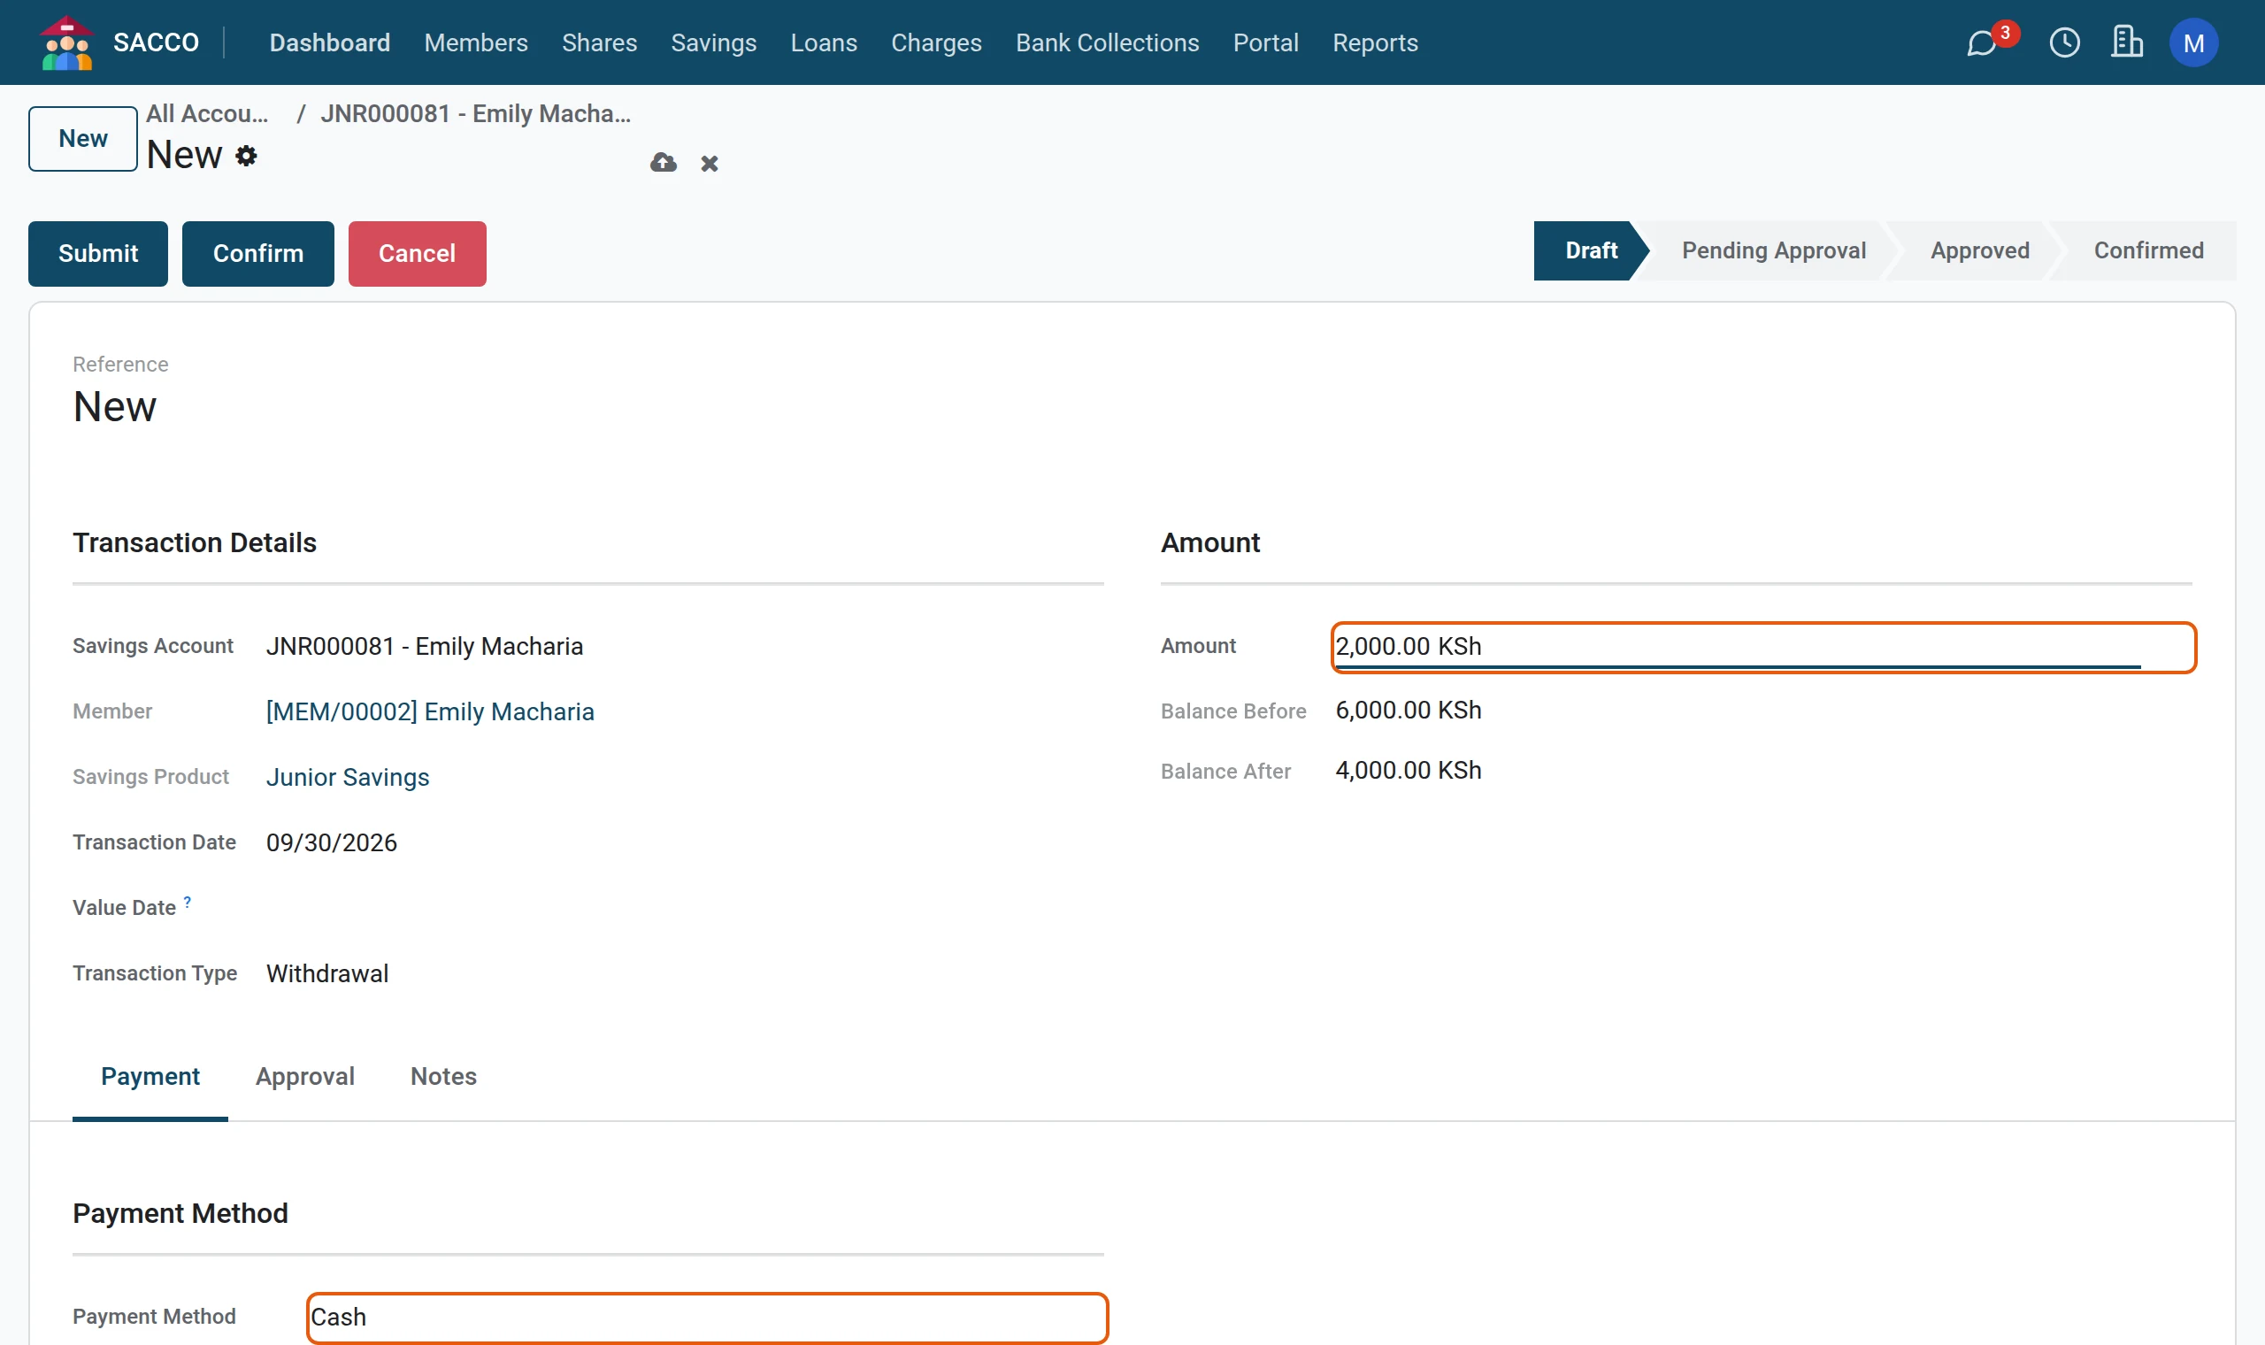This screenshot has height=1345, width=2265.
Task: Switch to the Payment tab
Action: tap(150, 1077)
